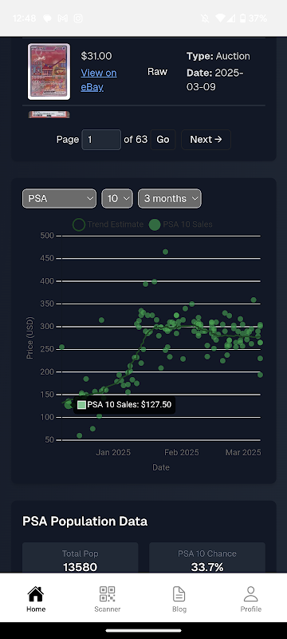Image resolution: width=287 pixels, height=639 pixels.
Task: Tap the Instagram notification icon in status bar
Action: click(x=78, y=18)
